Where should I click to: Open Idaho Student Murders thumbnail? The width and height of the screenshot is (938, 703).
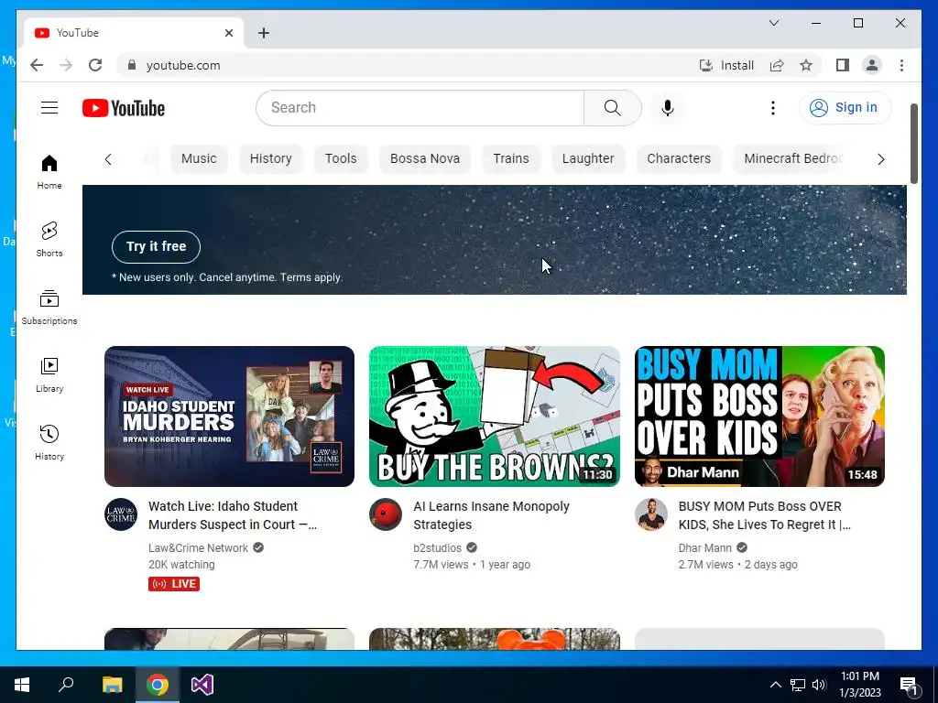point(229,416)
